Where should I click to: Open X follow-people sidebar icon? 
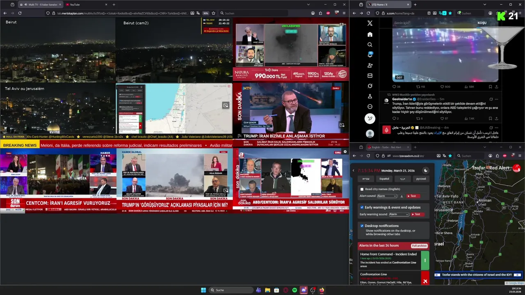[x=370, y=65]
